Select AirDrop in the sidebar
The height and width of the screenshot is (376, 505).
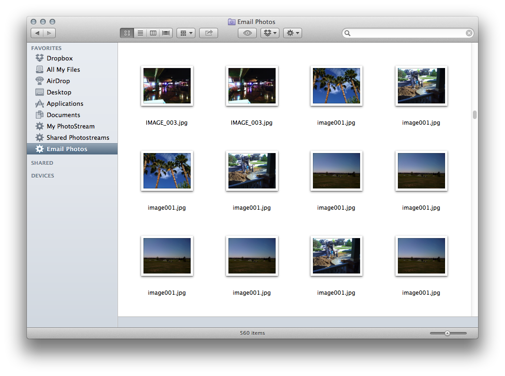click(72, 81)
